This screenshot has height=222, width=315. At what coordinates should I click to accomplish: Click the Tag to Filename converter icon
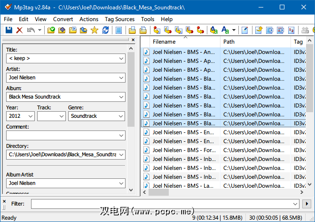[x=157, y=31]
